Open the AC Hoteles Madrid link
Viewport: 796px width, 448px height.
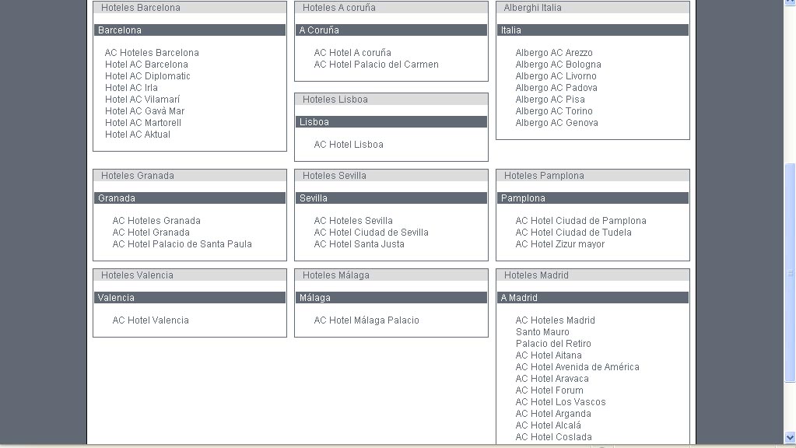(x=555, y=320)
